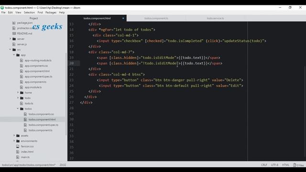Image resolution: width=306 pixels, height=172 pixels.
Task: Collapse the src folder chevron
Action: (x=10, y=50)
